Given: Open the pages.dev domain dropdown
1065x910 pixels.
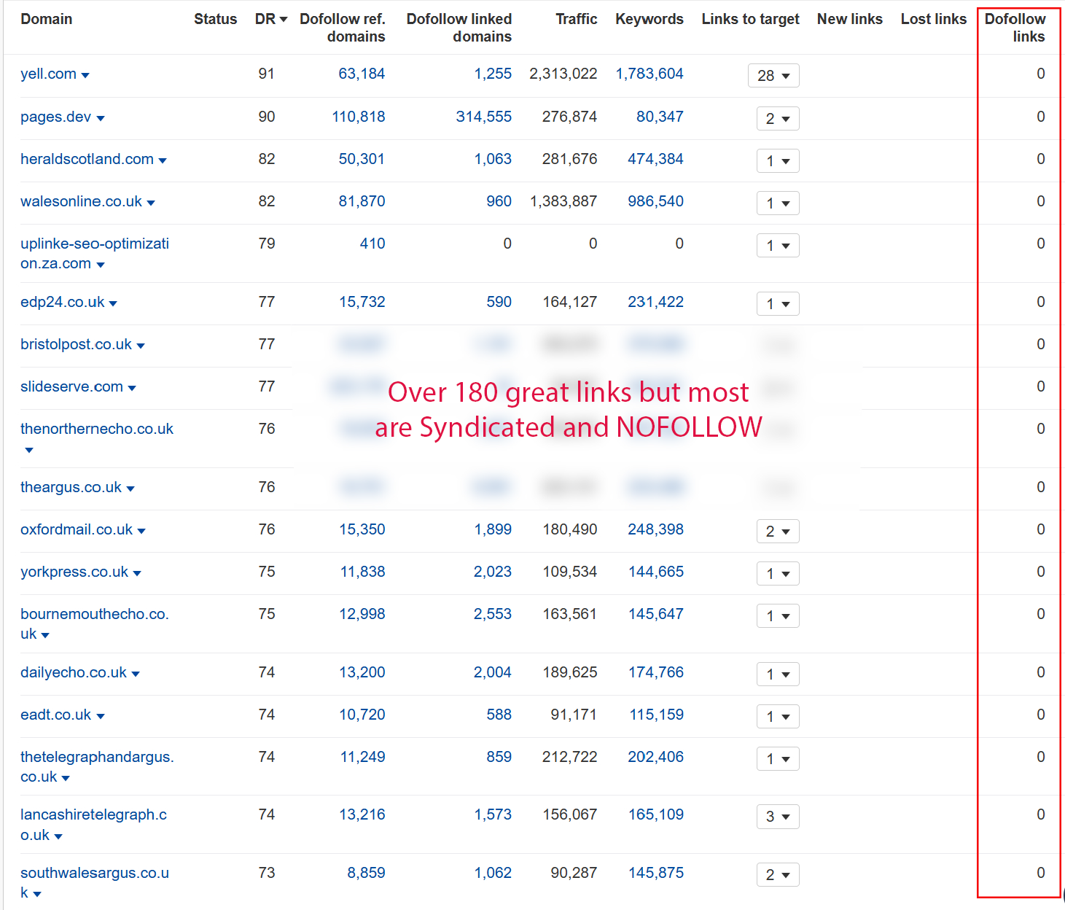Looking at the screenshot, I should [101, 118].
